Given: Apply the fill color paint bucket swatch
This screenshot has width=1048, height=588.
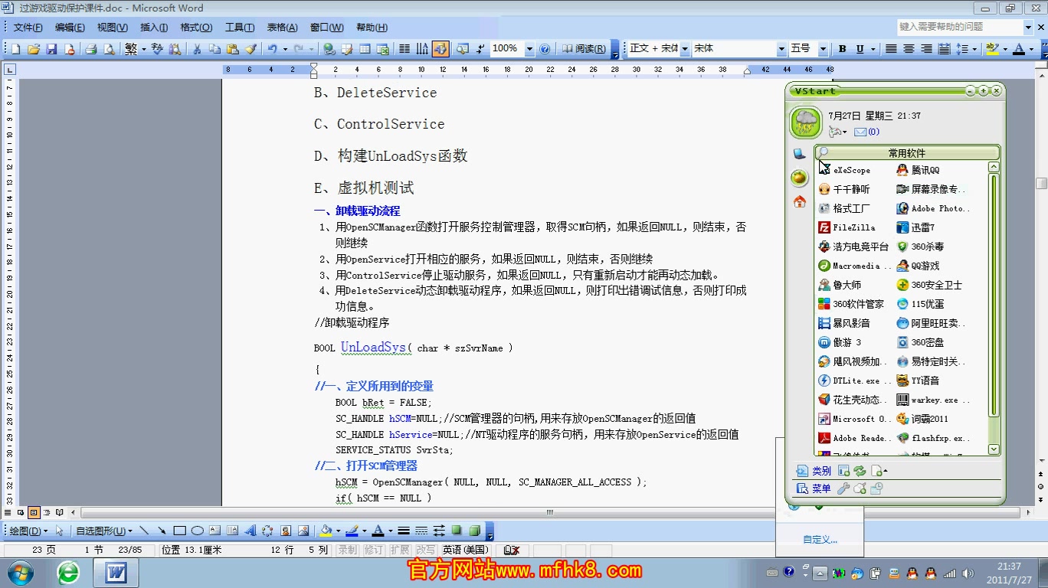Looking at the screenshot, I should click(325, 531).
